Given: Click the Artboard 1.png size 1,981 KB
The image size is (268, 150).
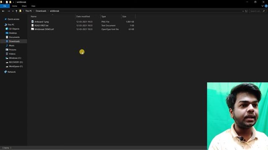Looking at the screenshot, I should click(130, 22).
